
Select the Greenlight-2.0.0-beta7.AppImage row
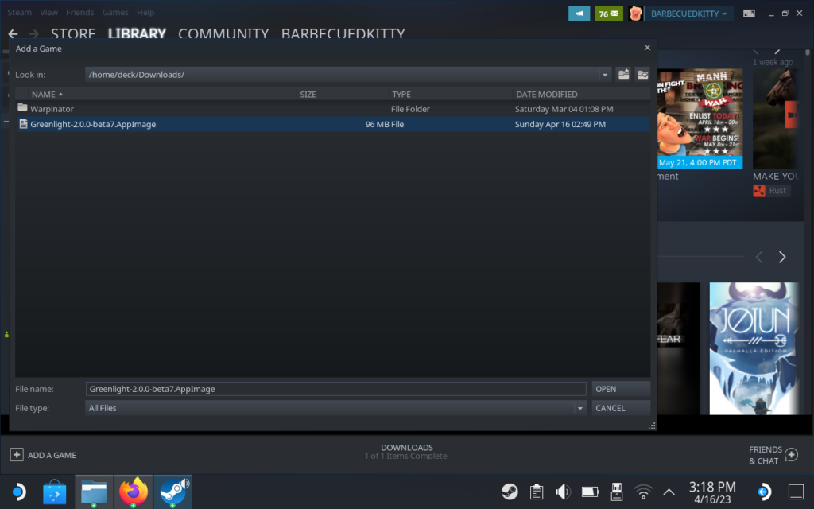click(333, 124)
